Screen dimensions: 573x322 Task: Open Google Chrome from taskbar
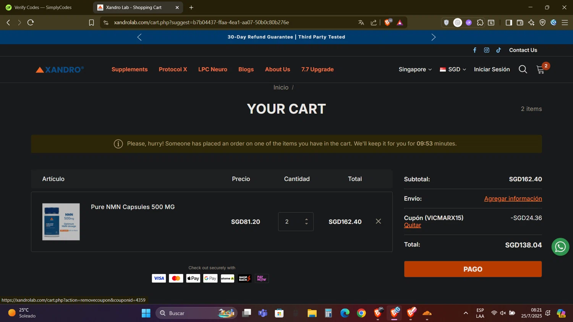point(361,313)
